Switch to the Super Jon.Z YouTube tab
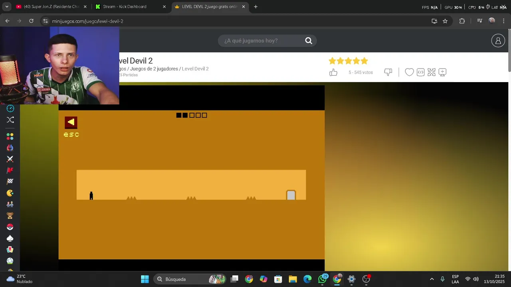Viewport: 511px width, 287px height. coord(50,7)
